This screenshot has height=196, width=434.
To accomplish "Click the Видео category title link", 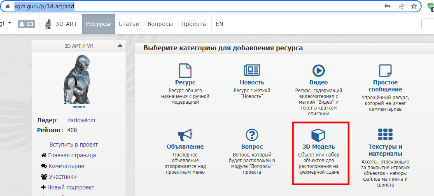I will coord(319,82).
